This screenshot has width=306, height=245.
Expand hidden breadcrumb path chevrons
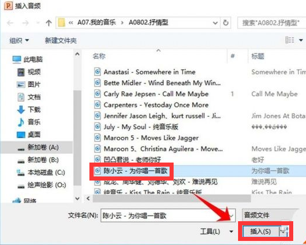click(71, 23)
